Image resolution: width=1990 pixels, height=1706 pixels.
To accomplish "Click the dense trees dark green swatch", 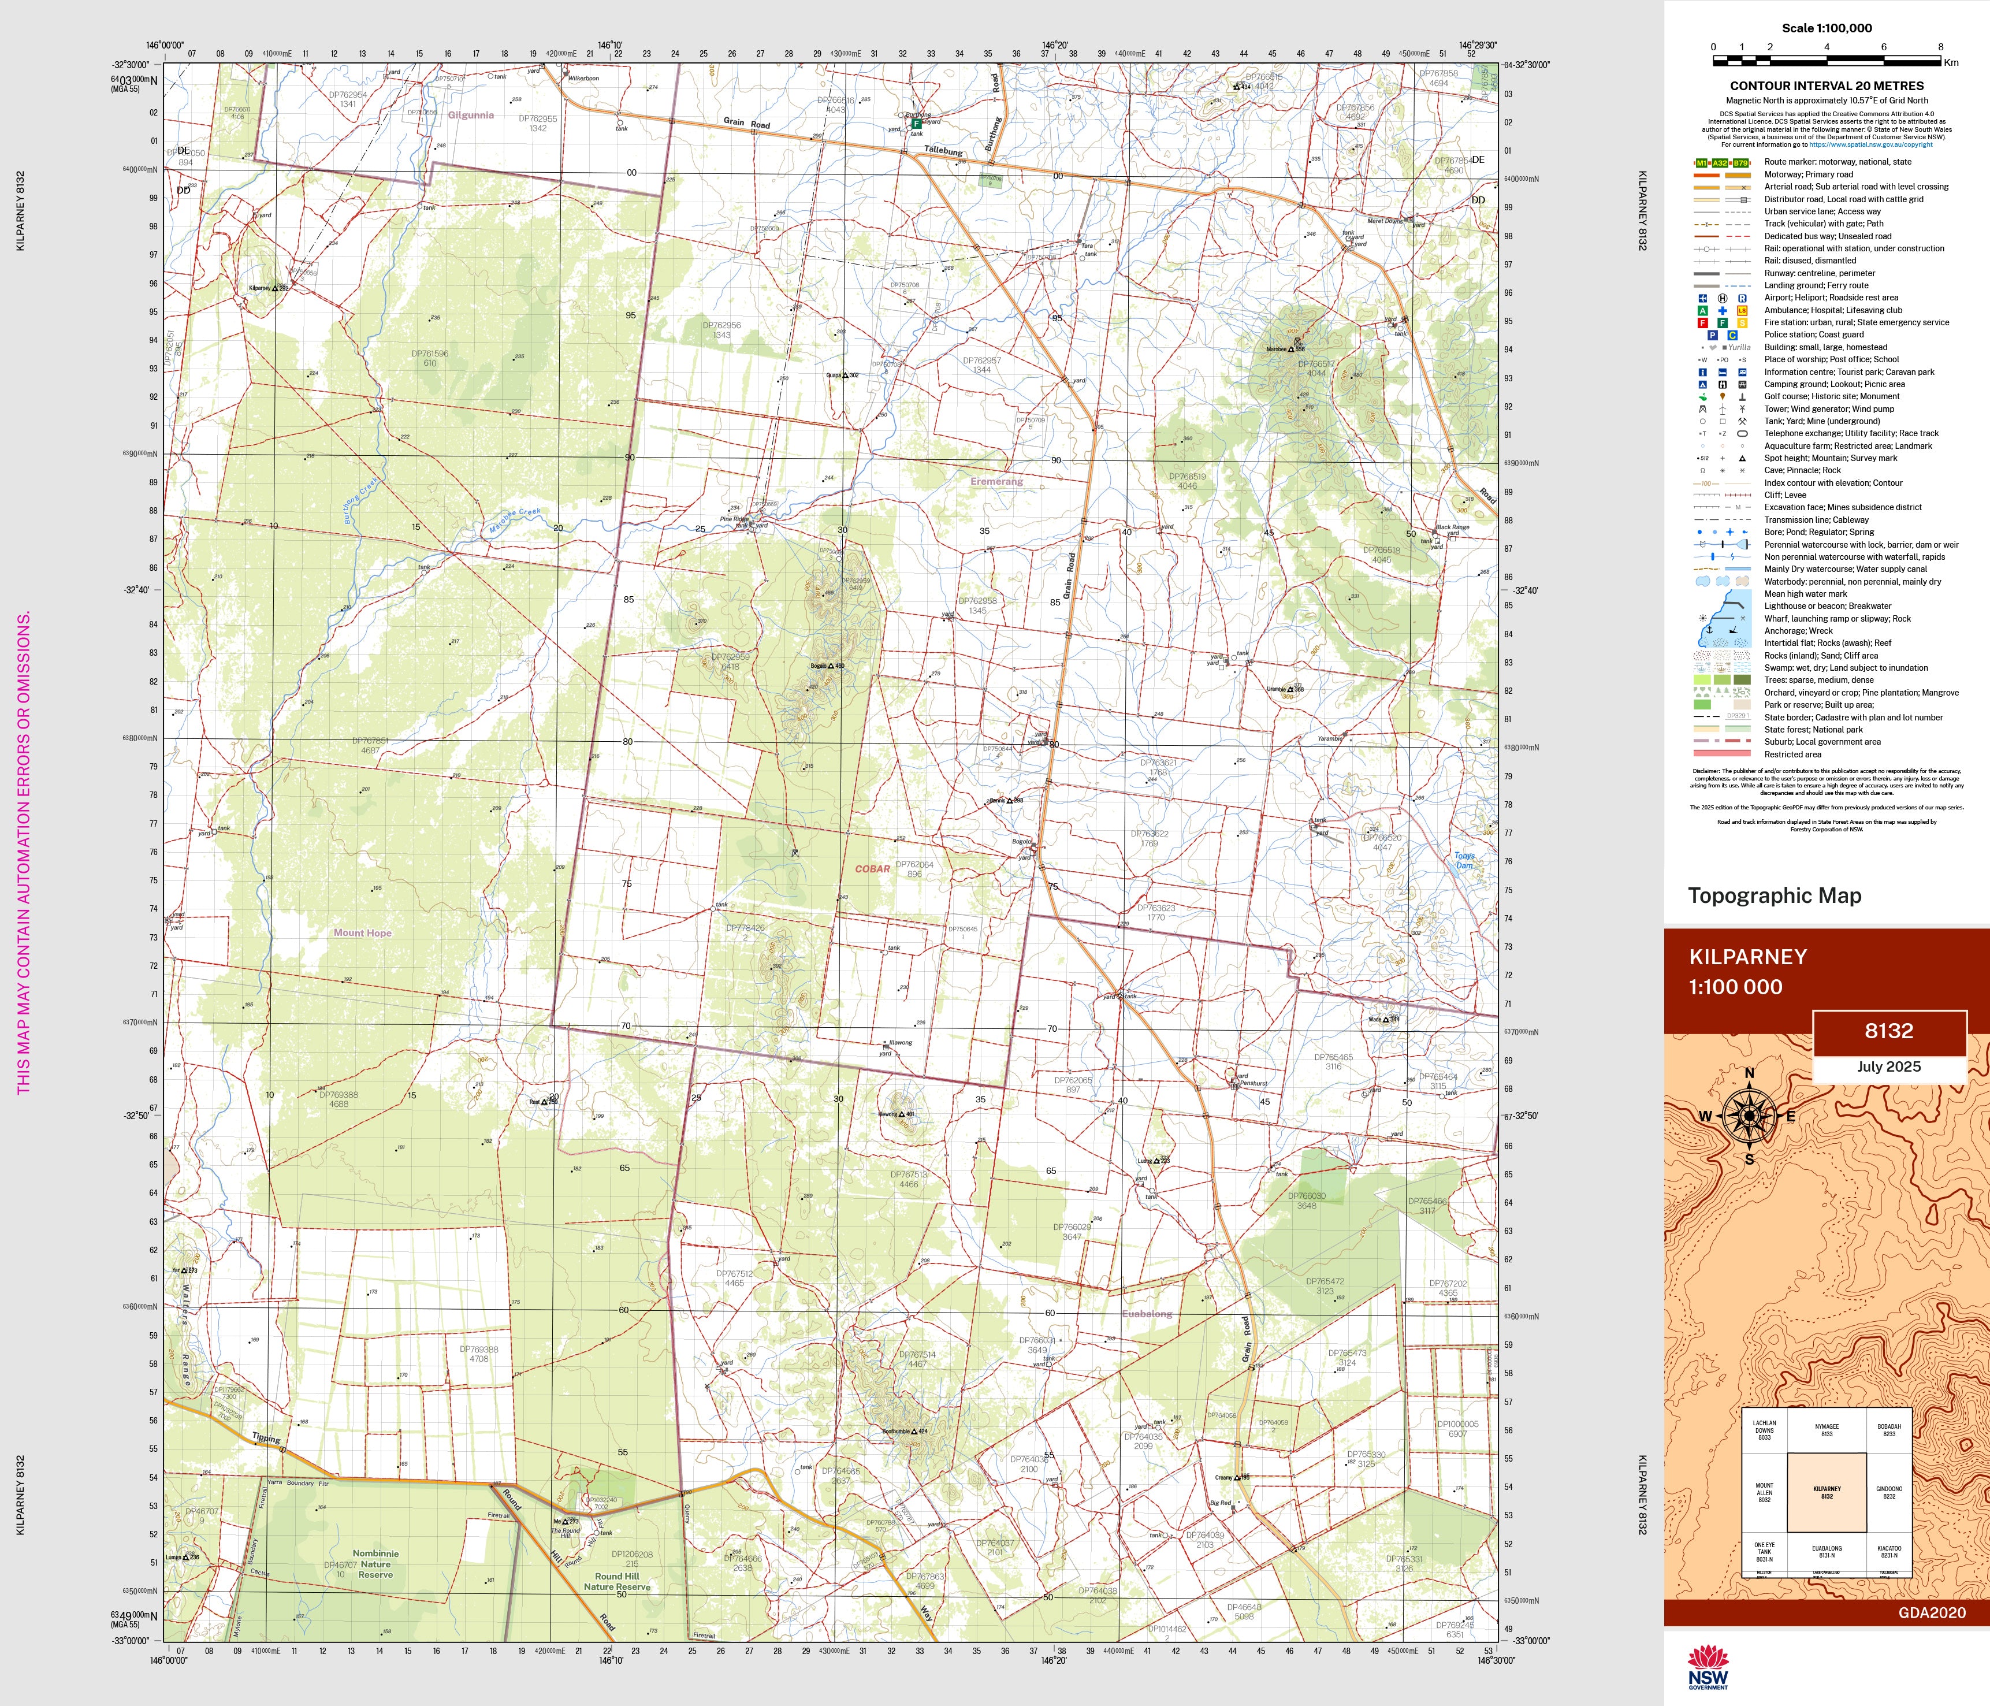I will (x=1742, y=680).
